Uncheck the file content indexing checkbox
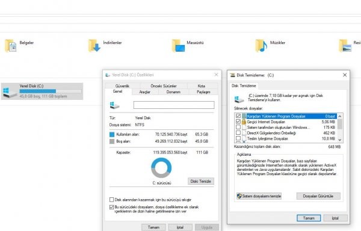Screen dimensions: 361x231 [x=112, y=207]
